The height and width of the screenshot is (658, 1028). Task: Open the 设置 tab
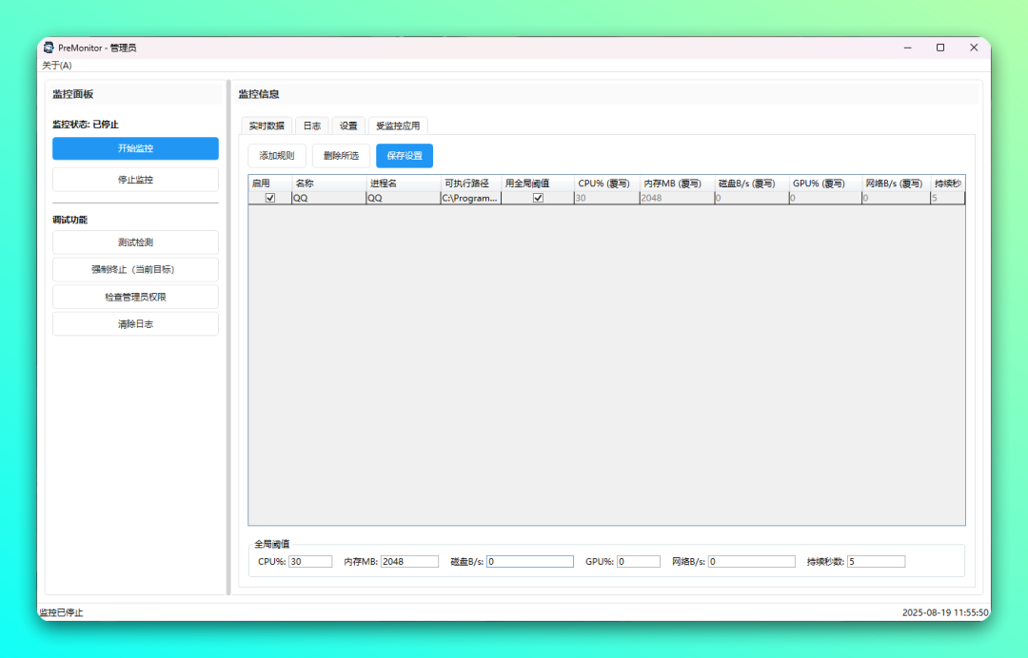[348, 126]
